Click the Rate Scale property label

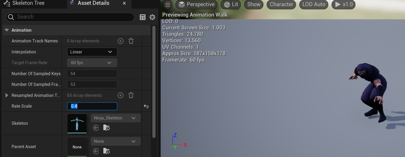[22, 106]
